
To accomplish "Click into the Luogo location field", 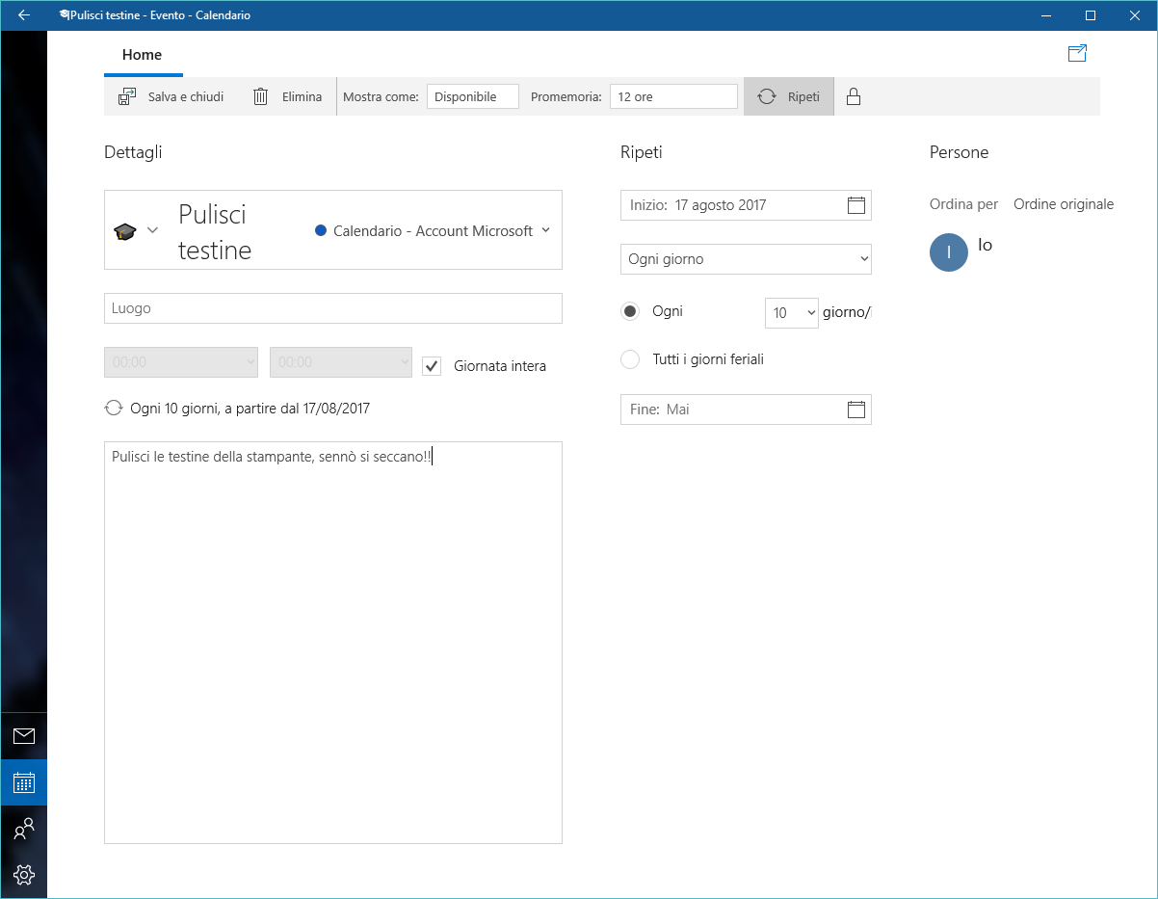I will pyautogui.click(x=333, y=308).
